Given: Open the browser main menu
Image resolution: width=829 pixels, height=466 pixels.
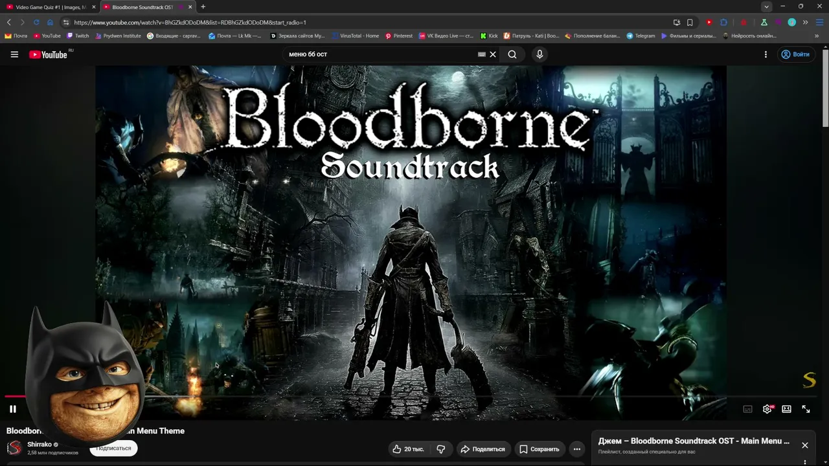Looking at the screenshot, I should (x=819, y=23).
